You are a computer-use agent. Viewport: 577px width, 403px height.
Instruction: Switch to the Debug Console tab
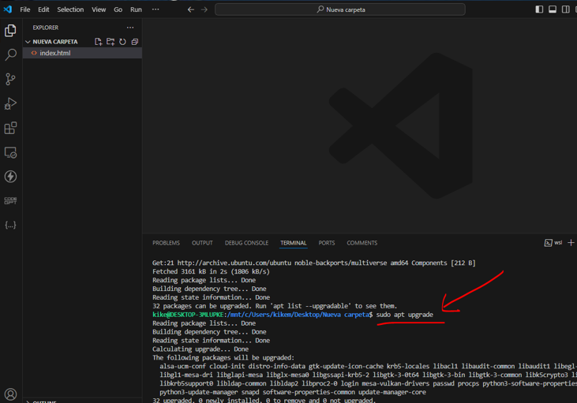246,243
